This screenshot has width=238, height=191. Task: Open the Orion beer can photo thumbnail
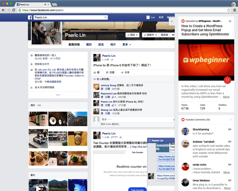click(x=78, y=139)
